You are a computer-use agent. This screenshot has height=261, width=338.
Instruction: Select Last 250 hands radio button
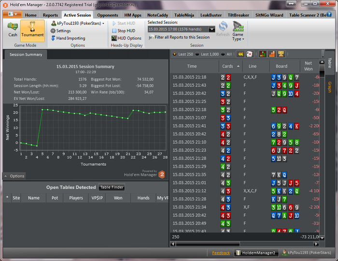click(x=174, y=54)
